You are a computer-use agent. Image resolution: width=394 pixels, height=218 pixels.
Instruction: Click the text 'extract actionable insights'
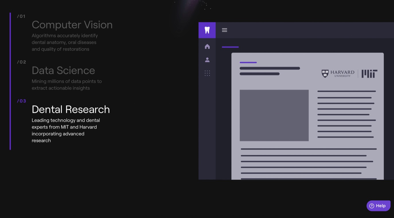point(61,88)
